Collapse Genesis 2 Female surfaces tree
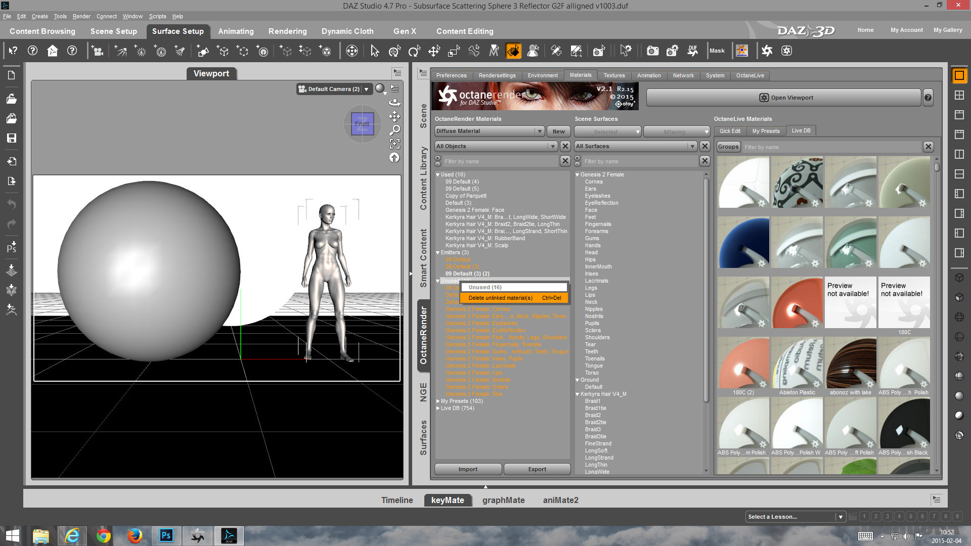The width and height of the screenshot is (971, 546). [577, 175]
